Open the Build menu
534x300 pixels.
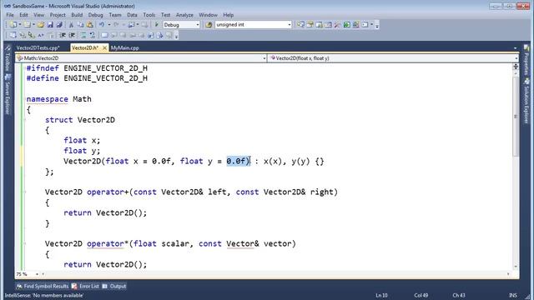pyautogui.click(x=77, y=15)
